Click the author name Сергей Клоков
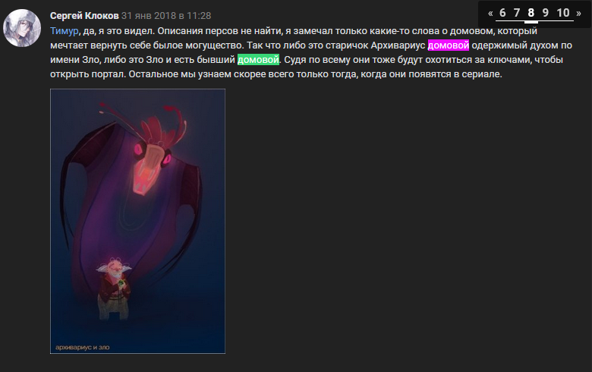592x372 pixels. 84,16
